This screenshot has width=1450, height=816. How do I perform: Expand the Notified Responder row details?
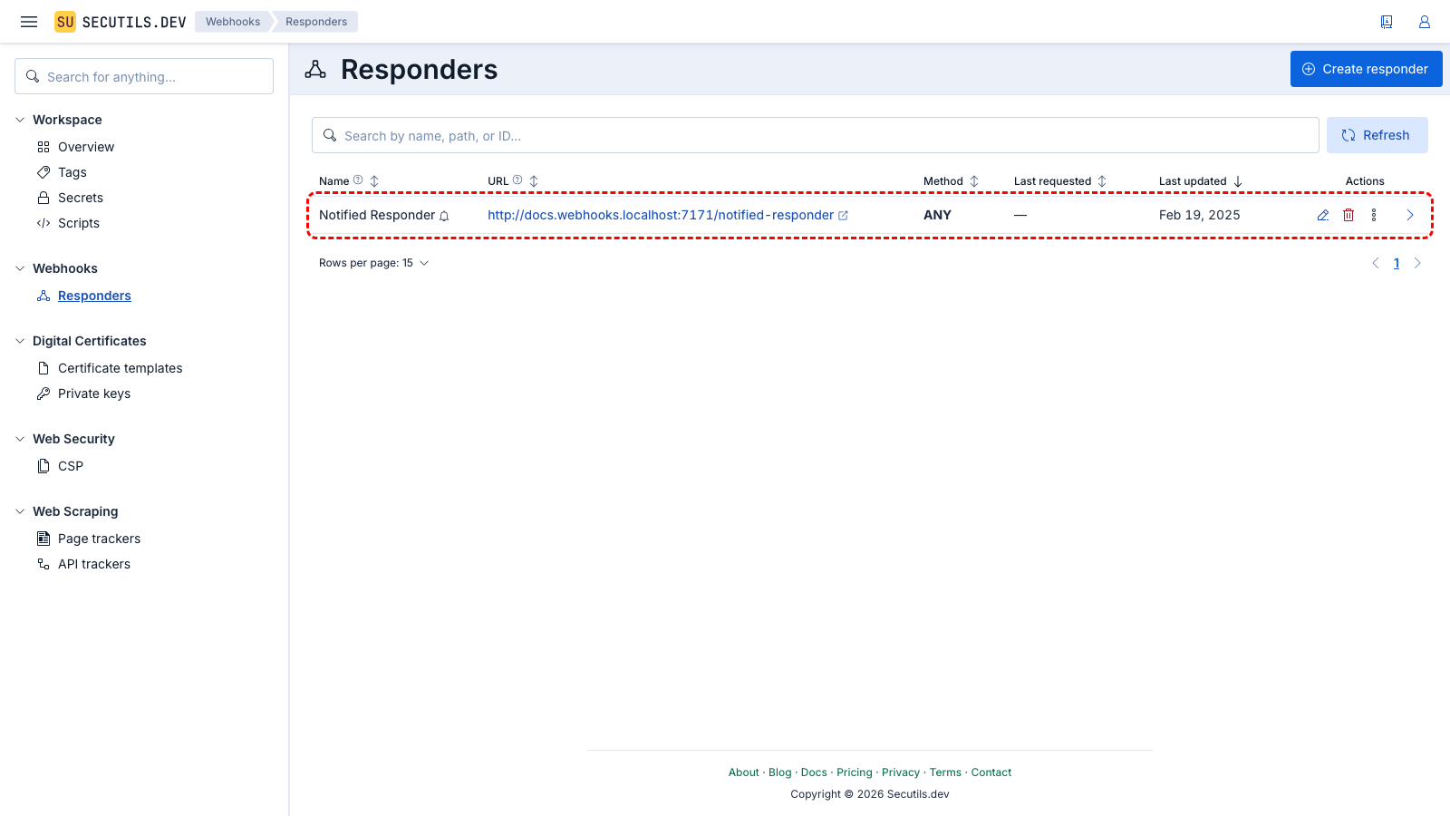1410,215
